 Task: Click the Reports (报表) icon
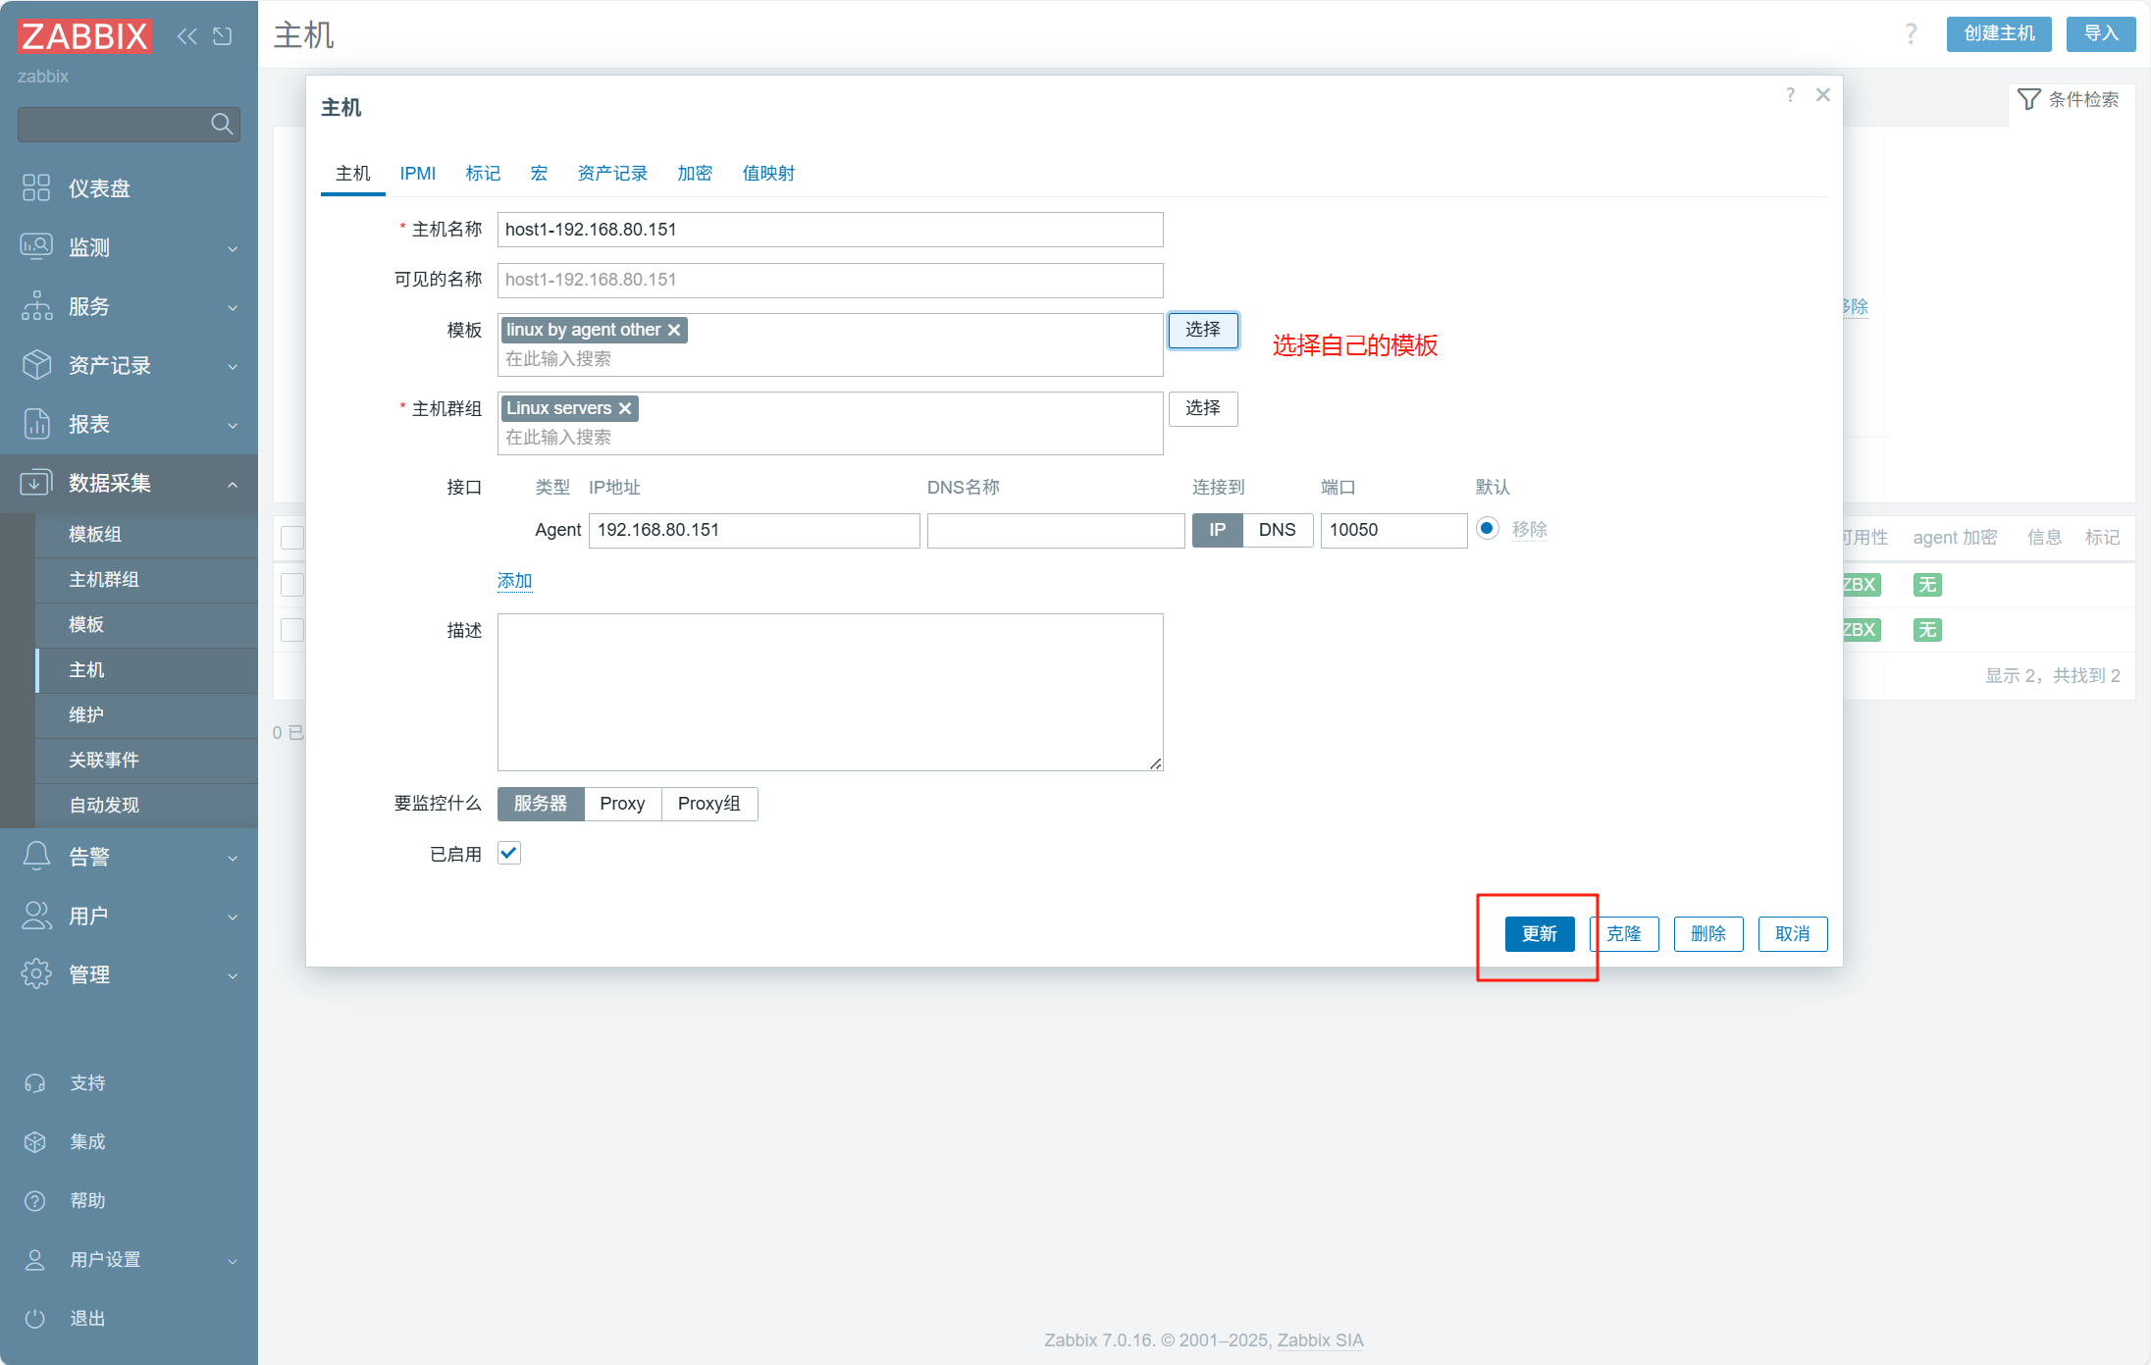click(x=36, y=423)
